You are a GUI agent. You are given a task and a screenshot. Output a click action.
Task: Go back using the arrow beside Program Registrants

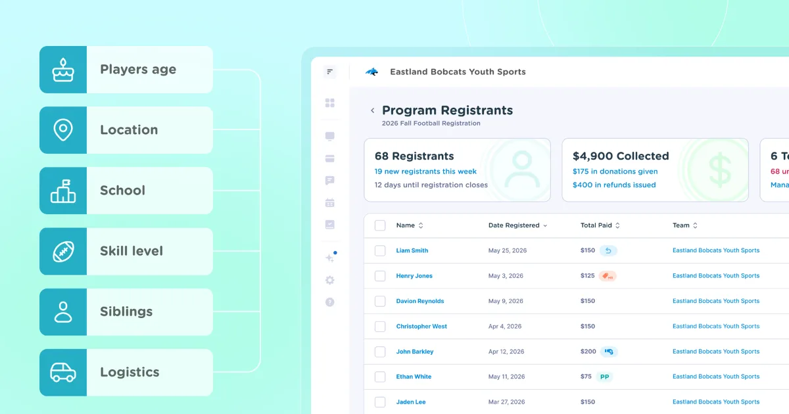pyautogui.click(x=373, y=111)
